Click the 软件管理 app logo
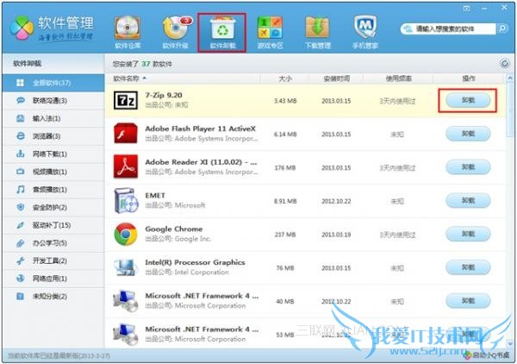Viewport: 517px width, 364px height. 22,28
